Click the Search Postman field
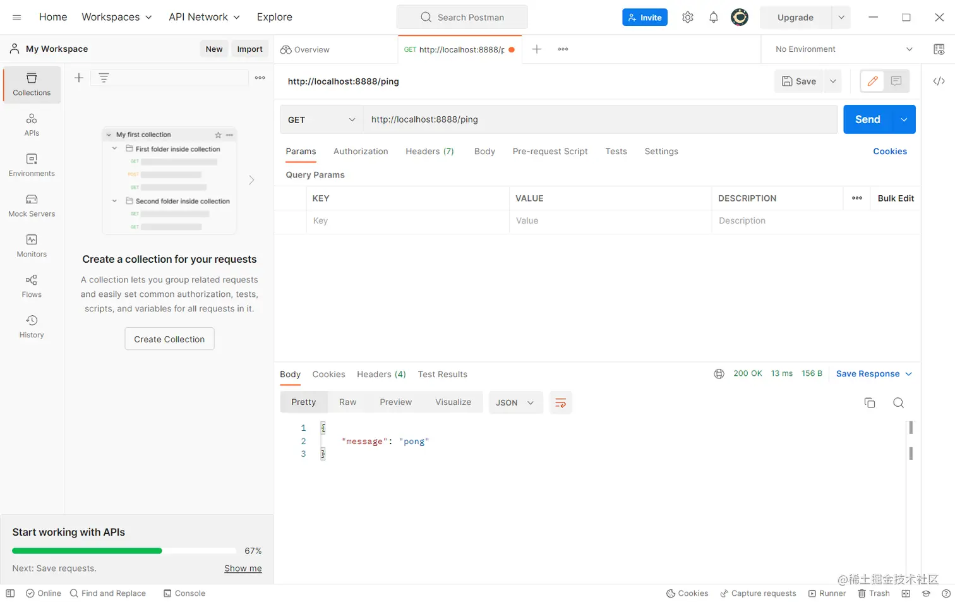 coord(462,18)
